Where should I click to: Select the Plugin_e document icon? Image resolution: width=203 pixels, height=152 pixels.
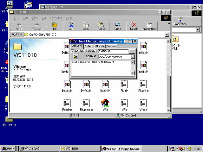click(x=143, y=86)
